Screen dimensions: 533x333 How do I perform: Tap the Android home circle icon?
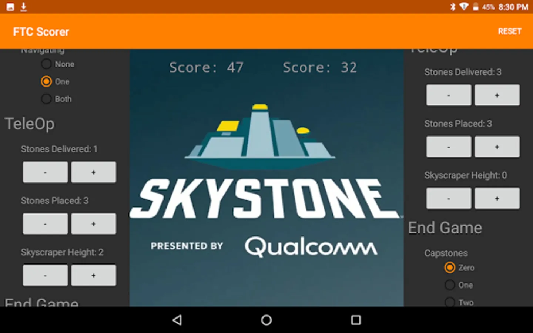coord(266,320)
